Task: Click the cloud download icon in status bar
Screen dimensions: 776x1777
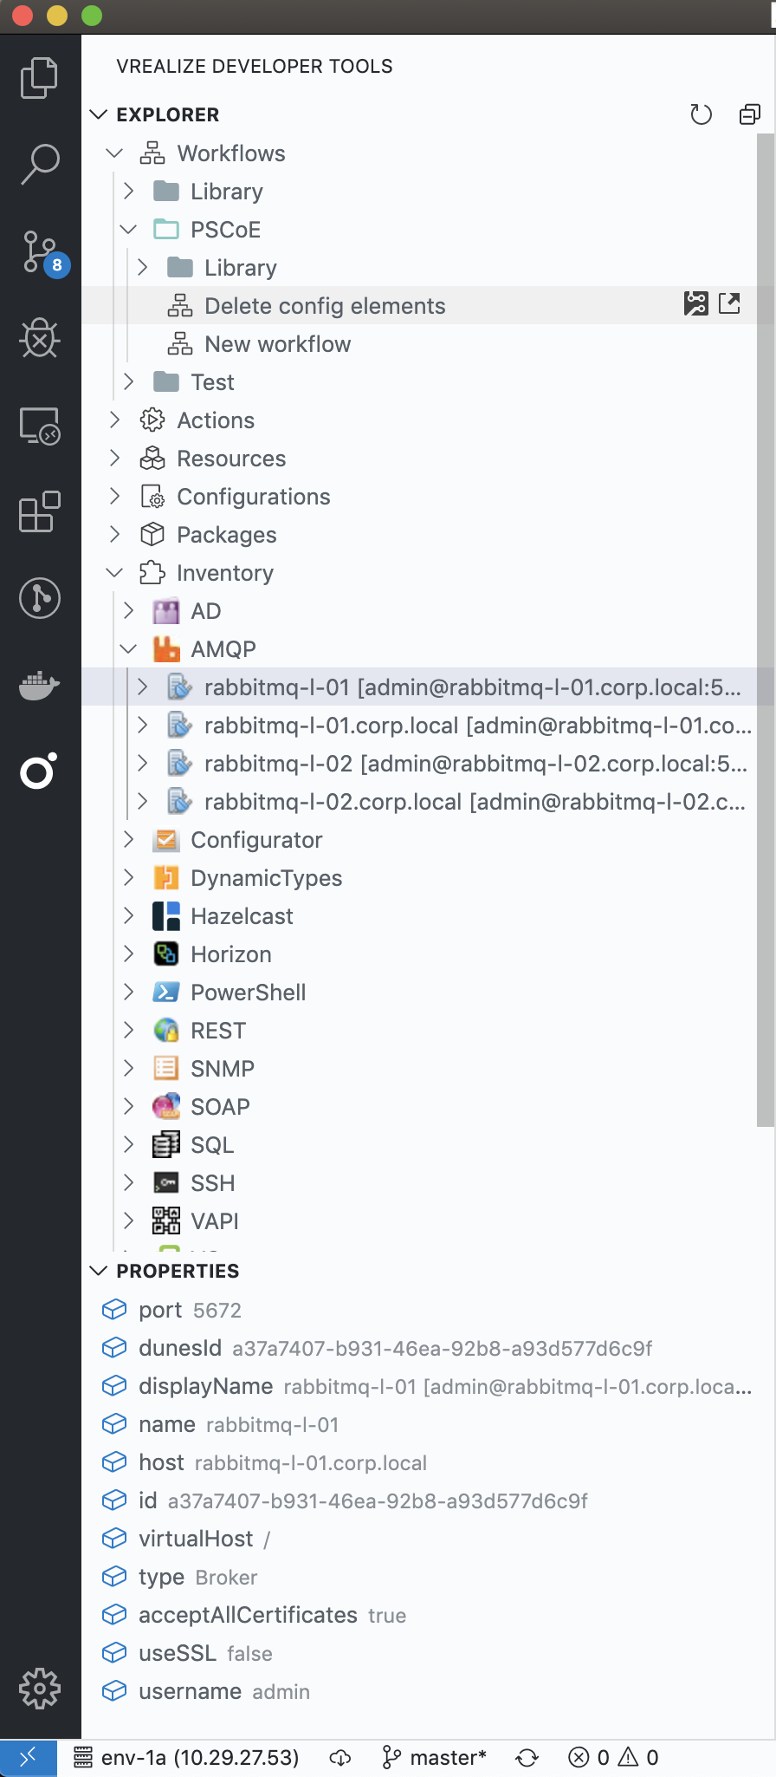Action: (340, 1758)
